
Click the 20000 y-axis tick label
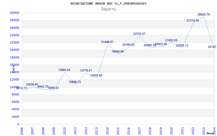15,50
